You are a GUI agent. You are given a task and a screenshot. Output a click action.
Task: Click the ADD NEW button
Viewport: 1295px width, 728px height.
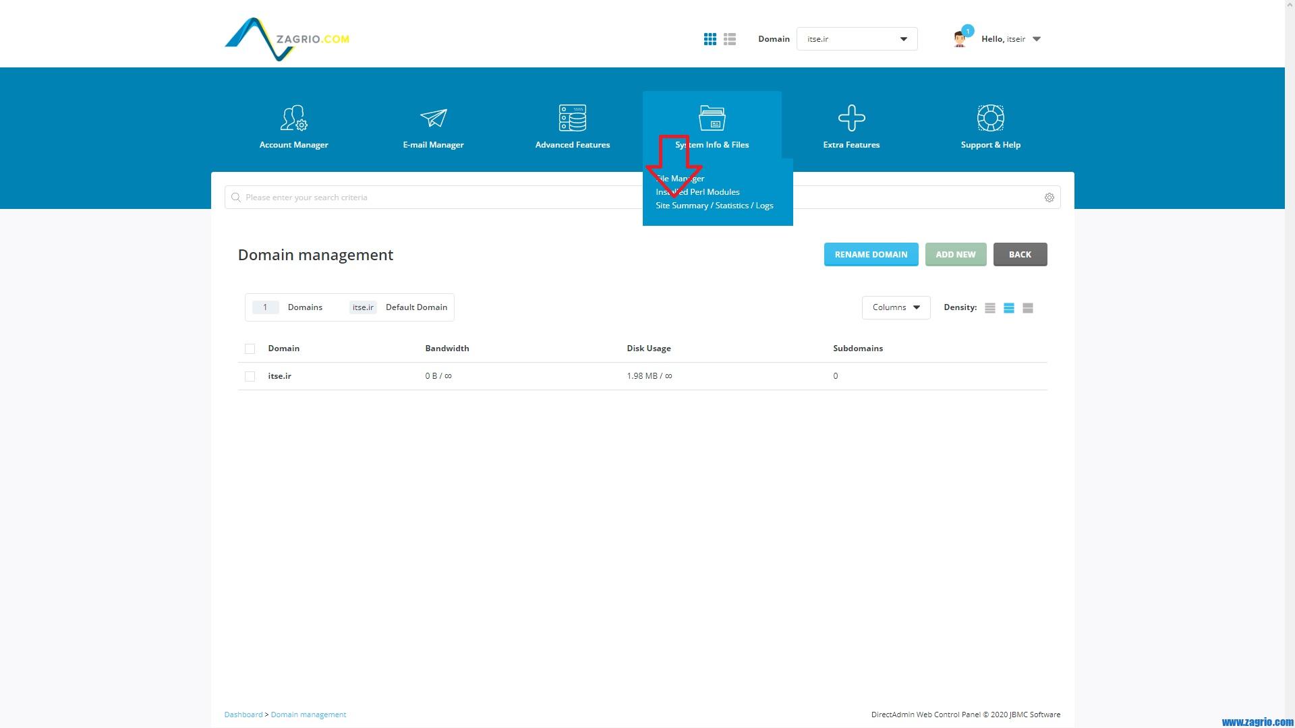point(955,254)
